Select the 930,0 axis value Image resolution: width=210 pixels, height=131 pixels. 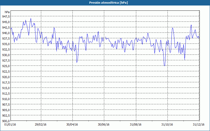pos(6,55)
